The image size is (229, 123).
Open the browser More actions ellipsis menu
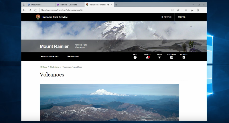click(x=204, y=10)
